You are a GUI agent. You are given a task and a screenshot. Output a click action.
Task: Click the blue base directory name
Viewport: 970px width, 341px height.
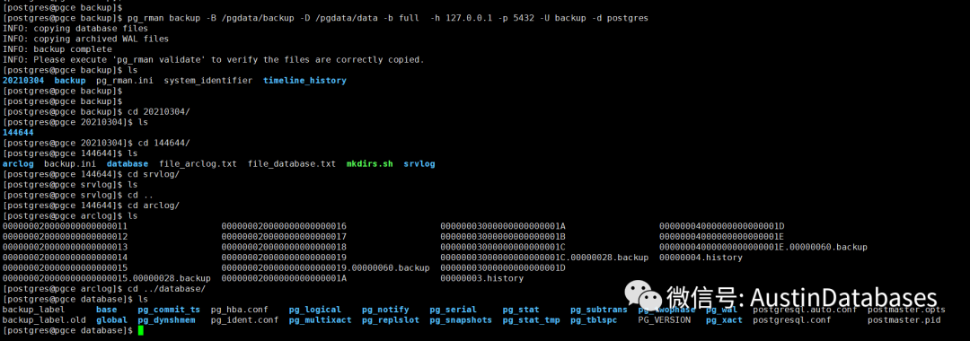[106, 310]
